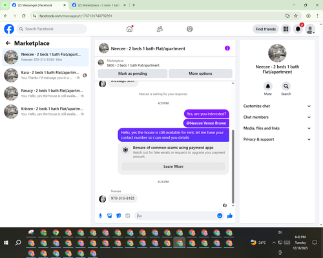The height and width of the screenshot is (258, 323).
Task: Click the chat scroll down arrow
Action: 233,206
